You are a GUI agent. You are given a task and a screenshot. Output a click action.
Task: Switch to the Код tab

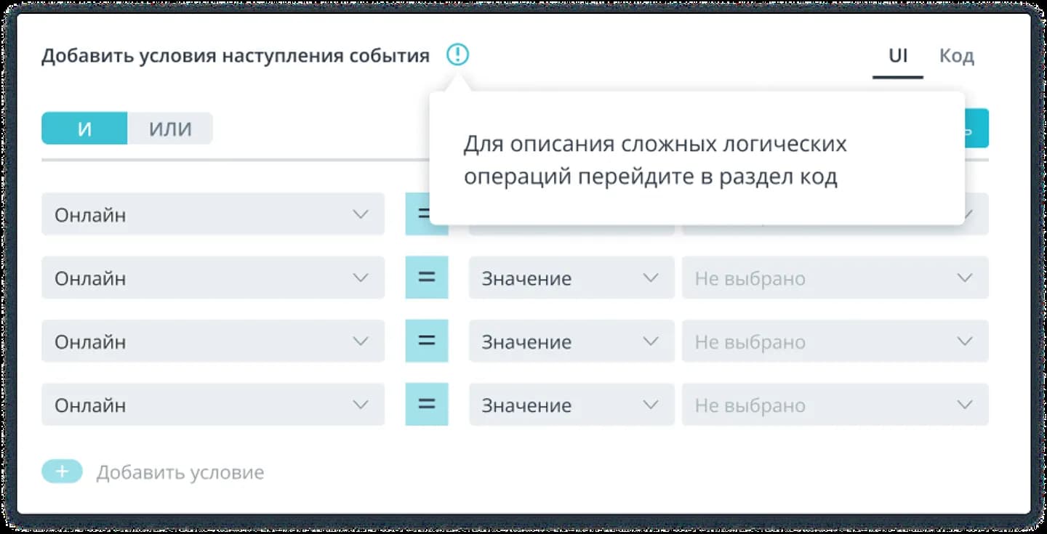coord(957,56)
